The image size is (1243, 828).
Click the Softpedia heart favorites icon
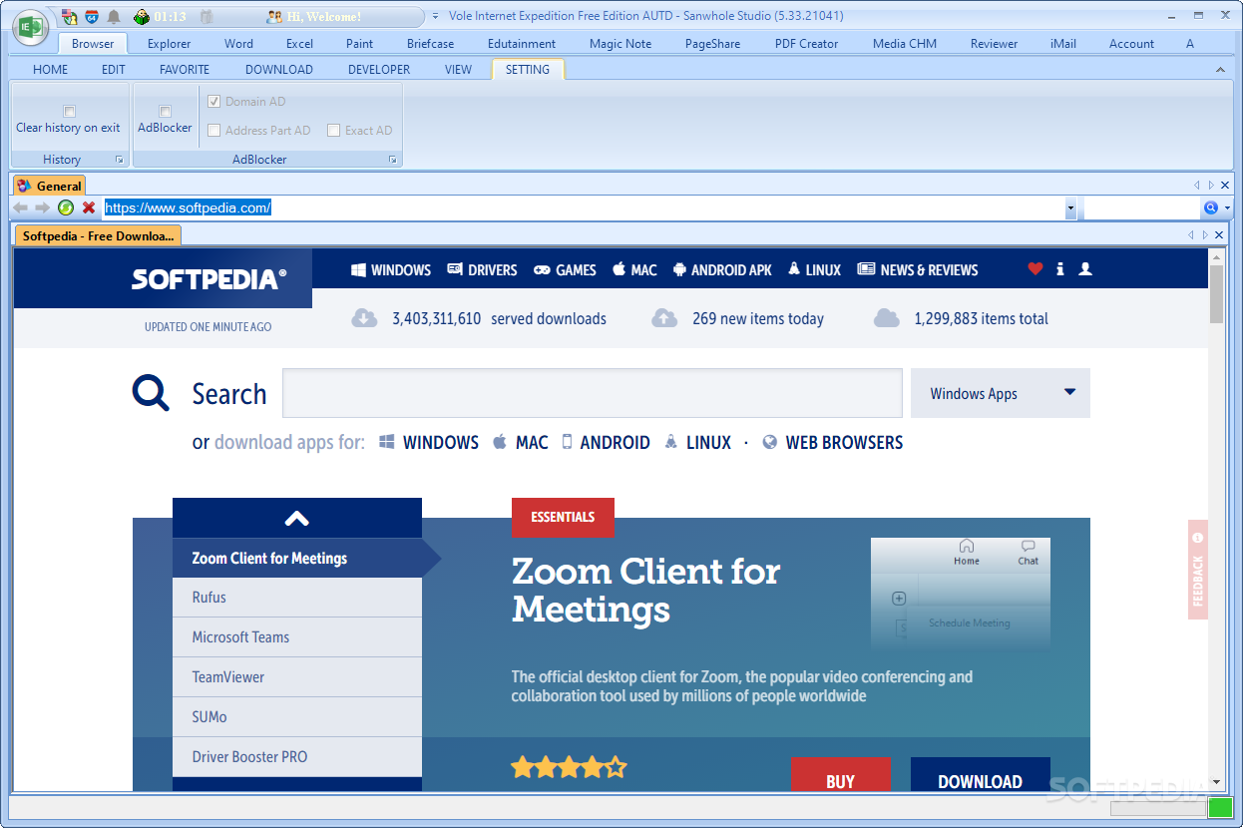1036,268
